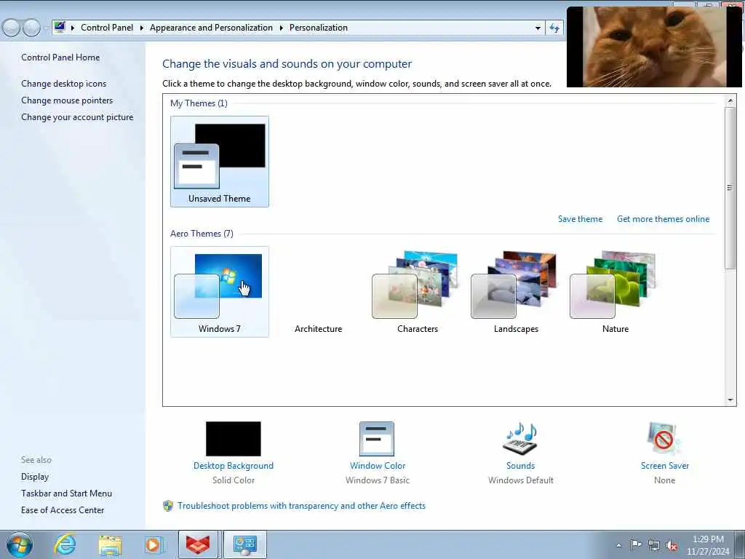This screenshot has height=559, width=745.
Task: Click the Back navigation arrow
Action: pyautogui.click(x=11, y=28)
